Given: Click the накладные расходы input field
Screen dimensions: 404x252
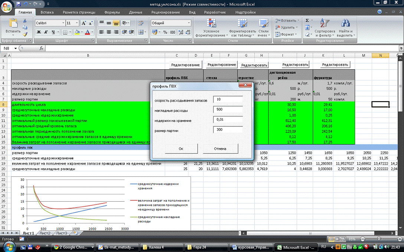Looking at the screenshot, I should [x=228, y=110].
